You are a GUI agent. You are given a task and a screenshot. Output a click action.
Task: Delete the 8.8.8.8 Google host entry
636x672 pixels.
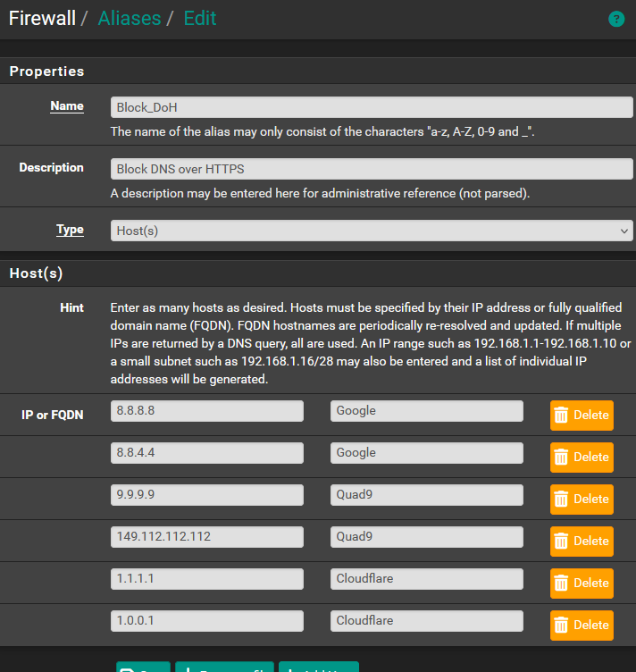pyautogui.click(x=582, y=415)
